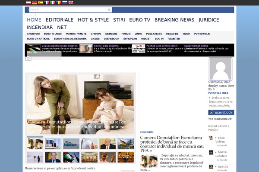Open VIDEO page
This screenshot has width=259, height=172.
coord(186,34)
